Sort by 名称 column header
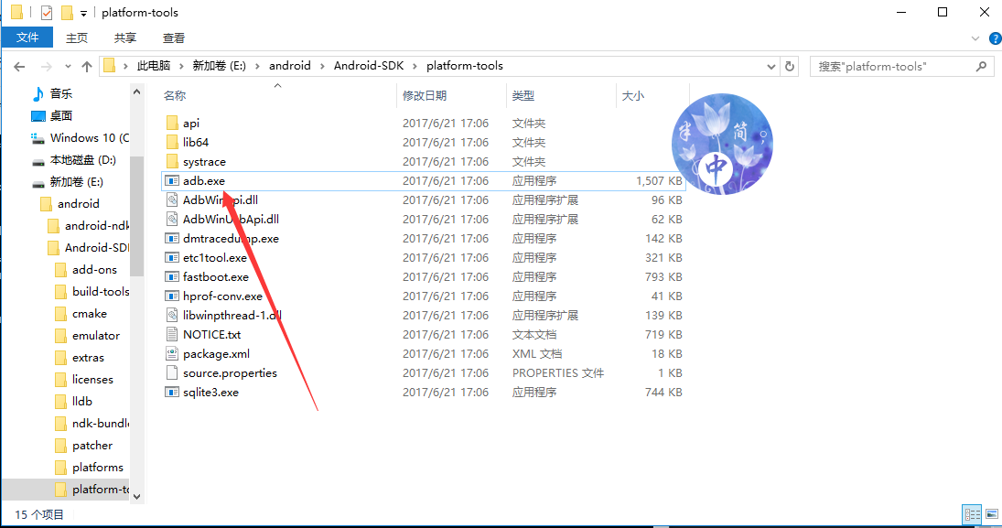Viewport: 1002px width, 528px height. point(175,96)
